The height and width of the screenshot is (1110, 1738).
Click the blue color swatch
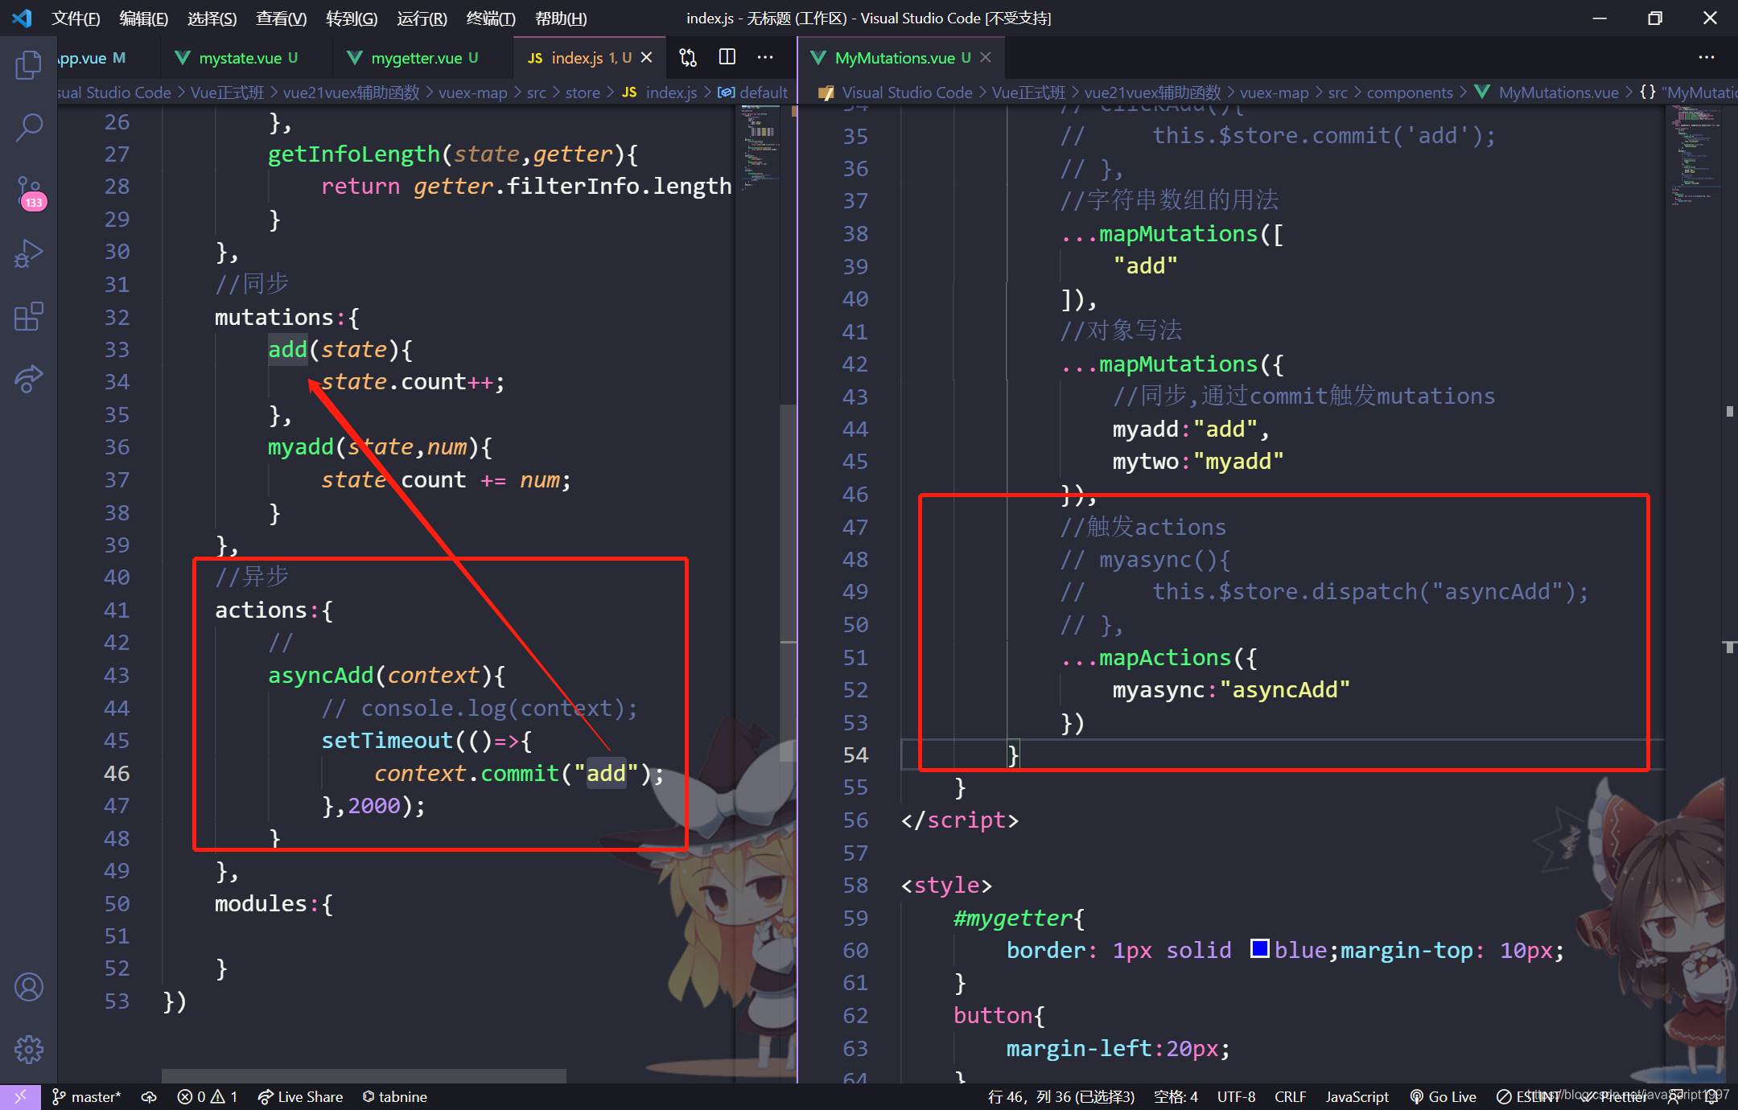[1259, 949]
